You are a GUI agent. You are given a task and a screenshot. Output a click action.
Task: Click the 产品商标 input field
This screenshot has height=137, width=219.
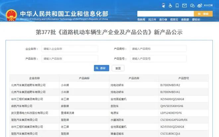(x=158, y=49)
